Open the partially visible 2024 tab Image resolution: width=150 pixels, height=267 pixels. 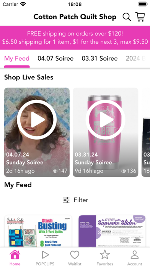pos(135,58)
